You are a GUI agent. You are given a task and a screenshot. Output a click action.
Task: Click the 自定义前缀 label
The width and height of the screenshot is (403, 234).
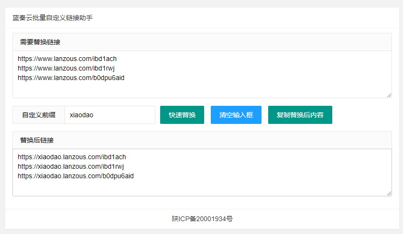(39, 115)
